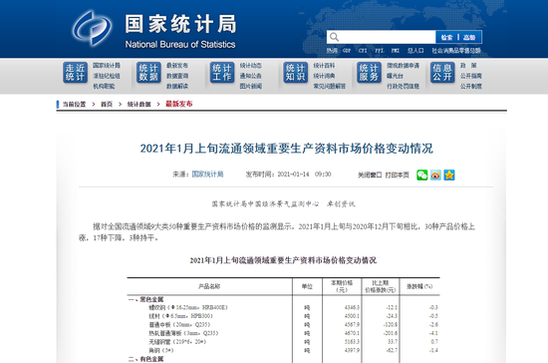
Task: Open the 统计服务 blue nav tile
Action: coord(369,73)
